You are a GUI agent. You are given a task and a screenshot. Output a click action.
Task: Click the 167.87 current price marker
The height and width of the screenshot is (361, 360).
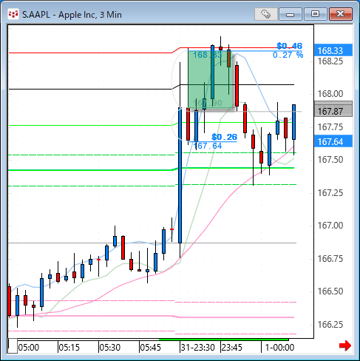[x=333, y=111]
